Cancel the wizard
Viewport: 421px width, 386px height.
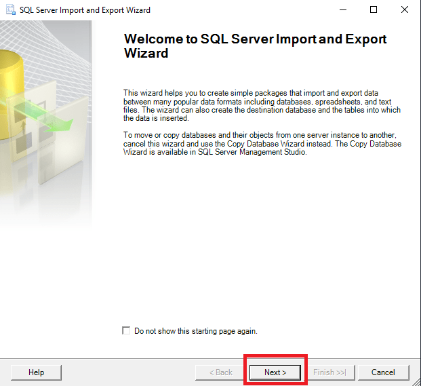384,372
